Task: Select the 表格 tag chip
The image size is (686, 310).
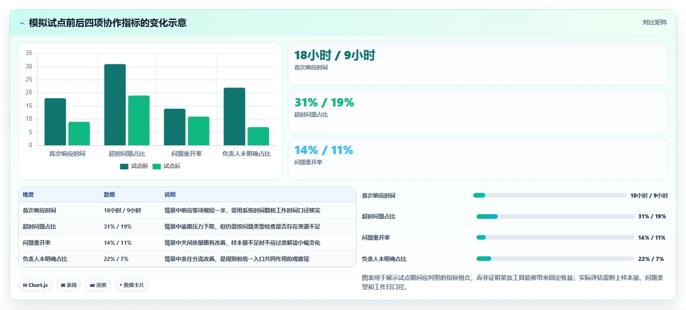Action: (69, 285)
